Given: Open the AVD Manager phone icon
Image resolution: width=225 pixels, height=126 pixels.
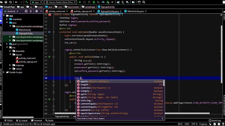Looking at the screenshot, I should pyautogui.click(x=123, y=2).
